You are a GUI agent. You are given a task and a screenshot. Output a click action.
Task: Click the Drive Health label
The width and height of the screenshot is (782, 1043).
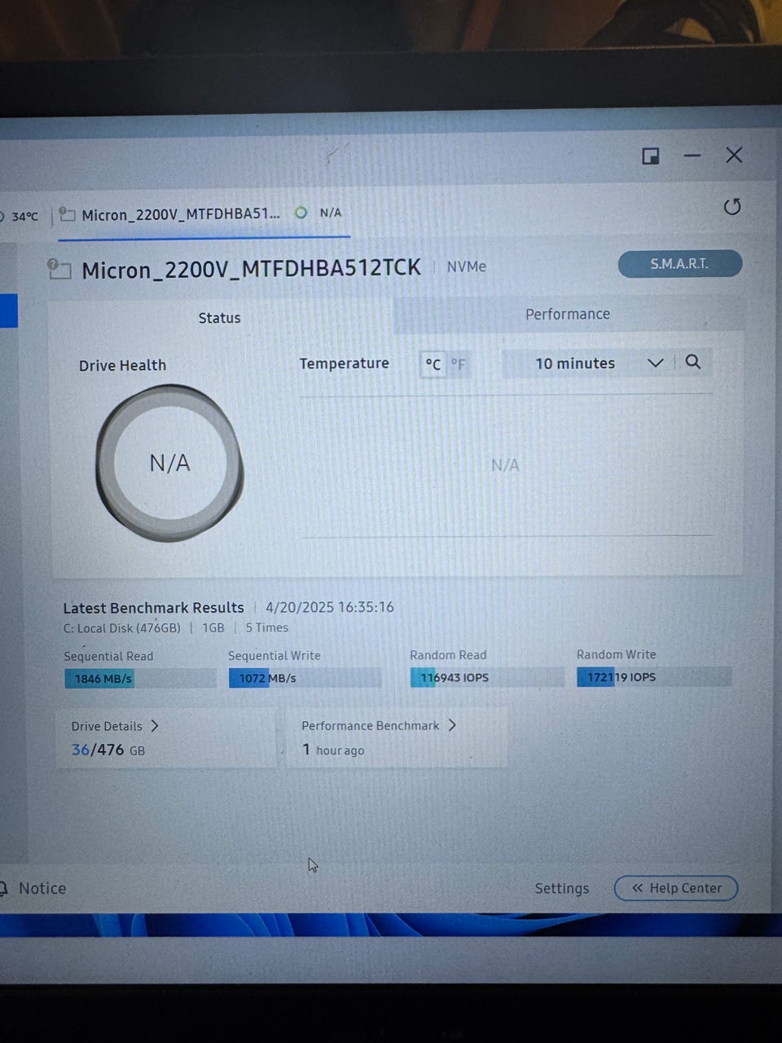(122, 366)
